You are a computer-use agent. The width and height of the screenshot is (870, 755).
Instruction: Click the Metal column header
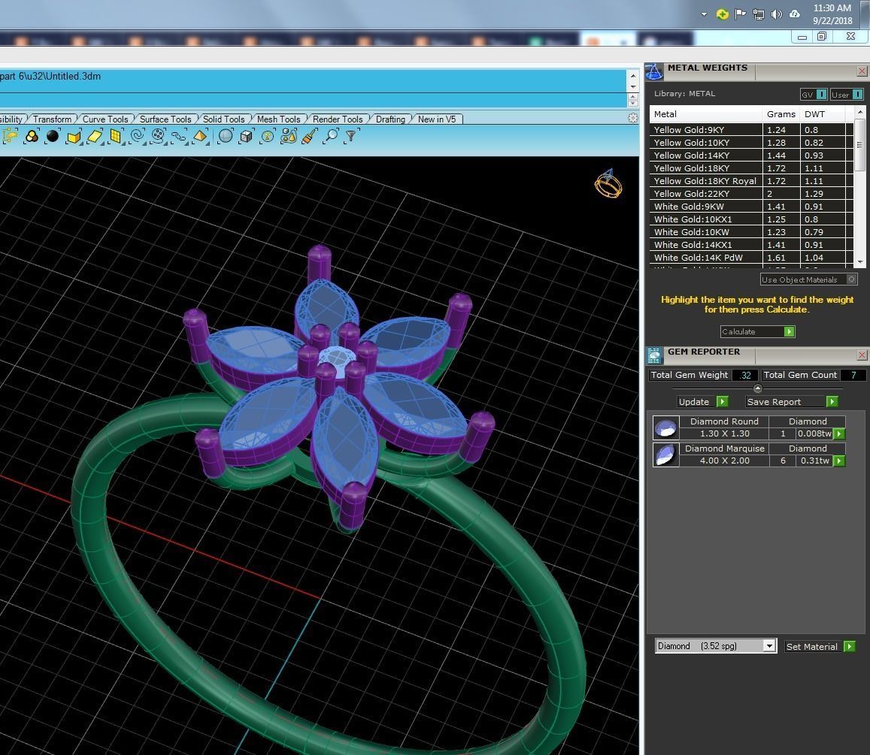(706, 114)
